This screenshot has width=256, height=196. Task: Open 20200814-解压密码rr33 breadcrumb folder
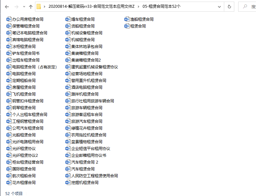point(91,6)
